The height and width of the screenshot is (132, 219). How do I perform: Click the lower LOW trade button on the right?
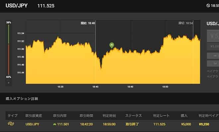(x=213, y=63)
